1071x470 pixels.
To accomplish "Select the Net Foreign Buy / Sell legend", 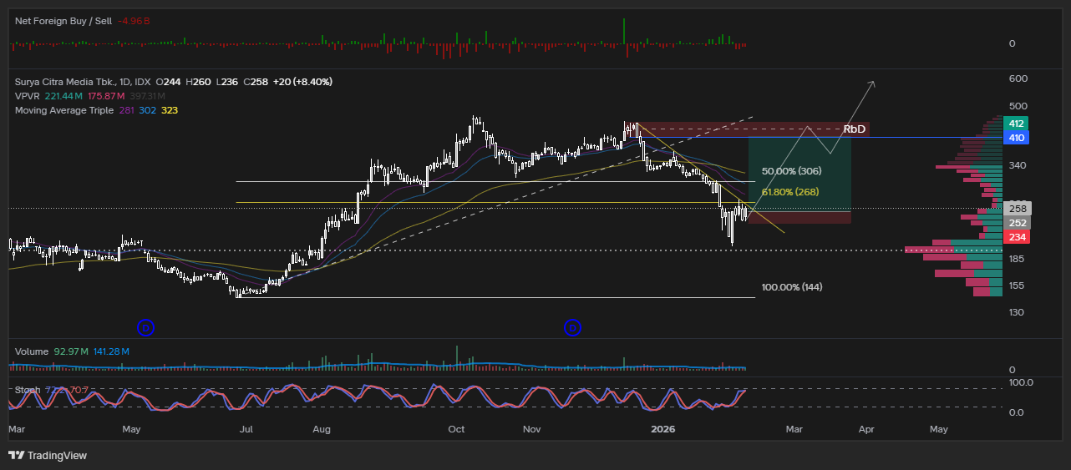I will tap(63, 21).
